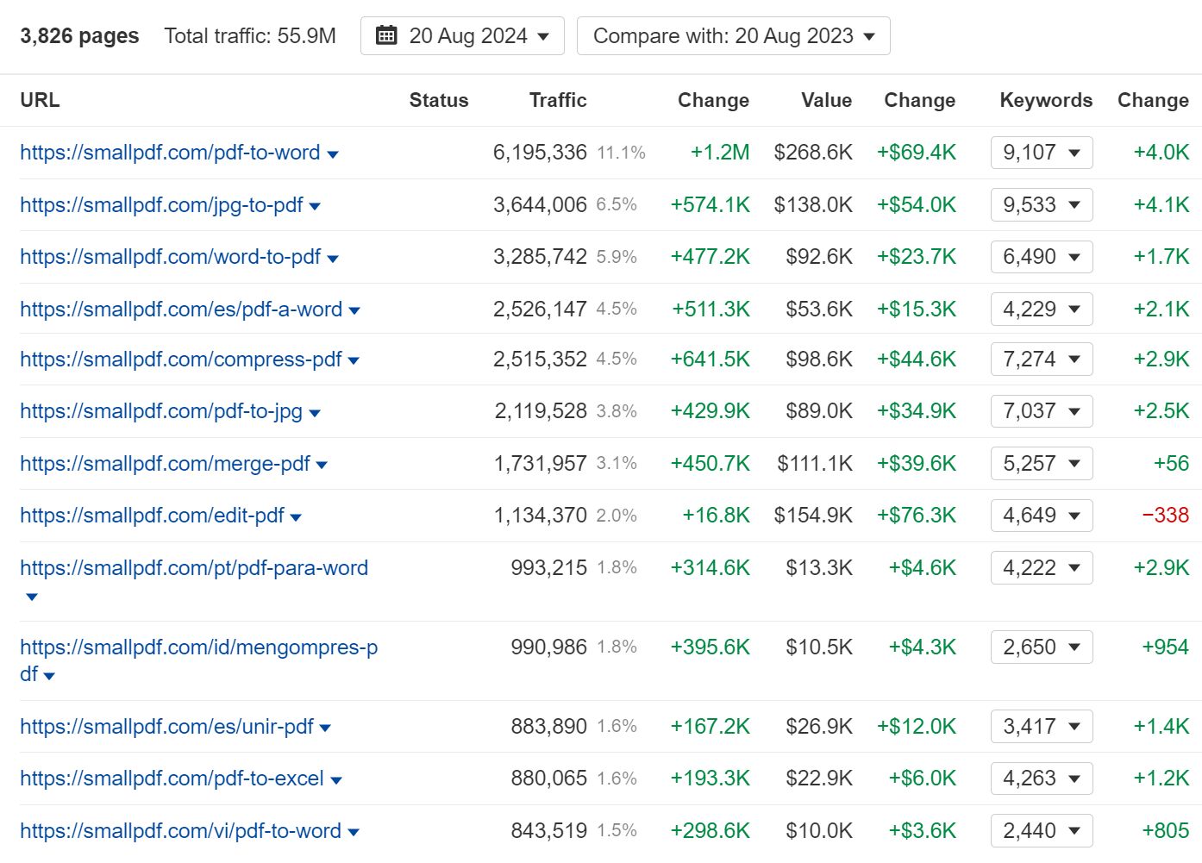The width and height of the screenshot is (1202, 863).
Task: Expand URL menu arrow for merge-pdf
Action: tap(322, 466)
